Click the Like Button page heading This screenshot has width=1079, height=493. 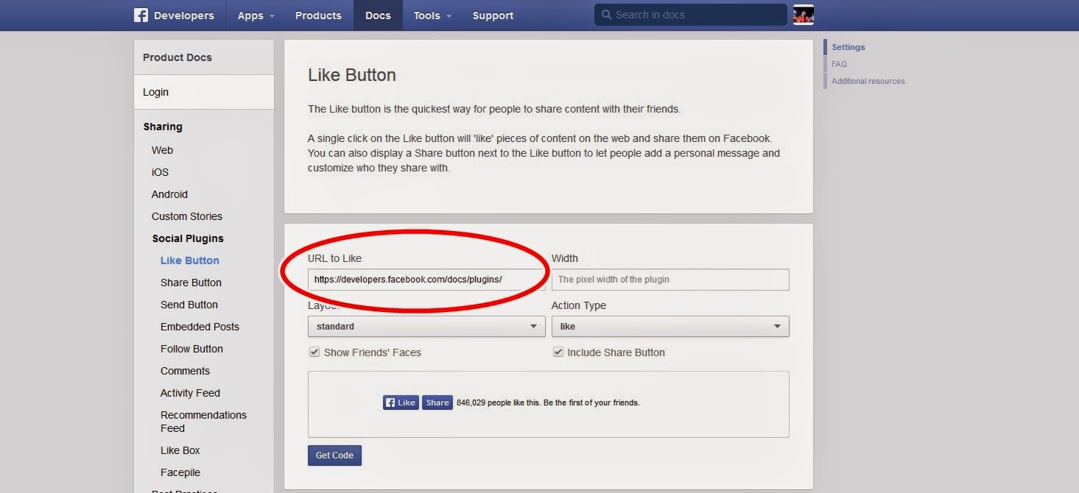[352, 75]
